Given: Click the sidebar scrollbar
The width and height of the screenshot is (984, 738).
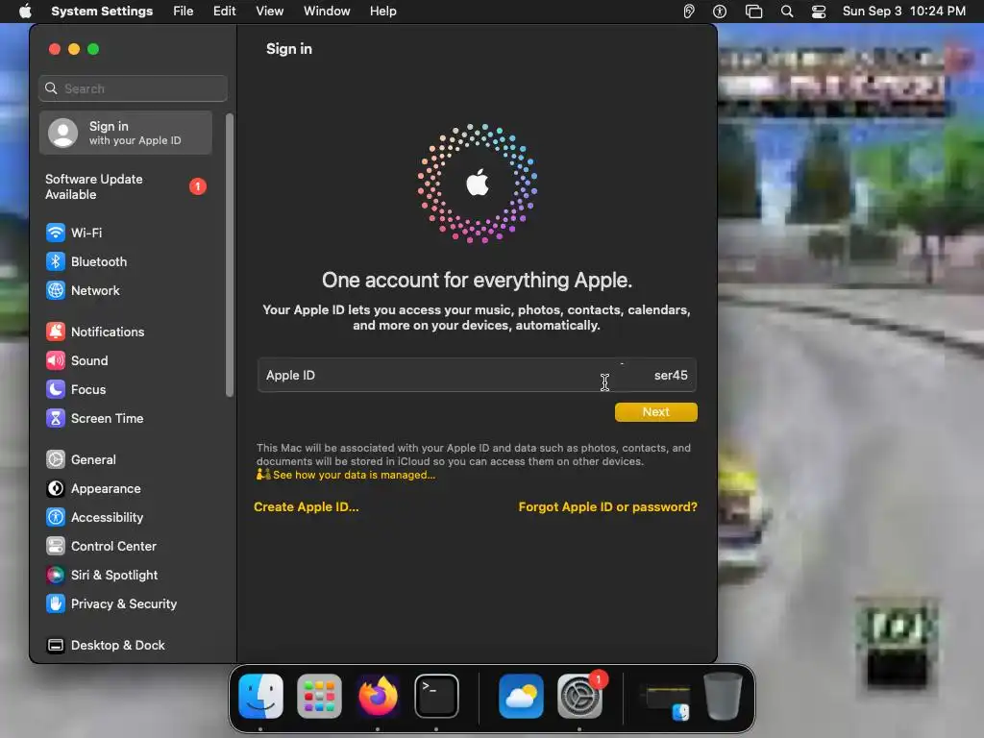Looking at the screenshot, I should (x=230, y=255).
